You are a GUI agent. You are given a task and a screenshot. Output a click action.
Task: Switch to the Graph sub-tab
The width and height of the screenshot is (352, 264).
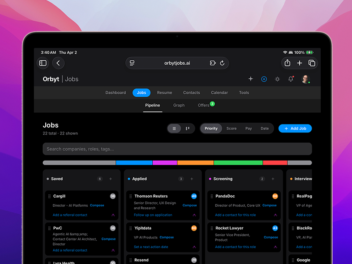[x=179, y=105]
